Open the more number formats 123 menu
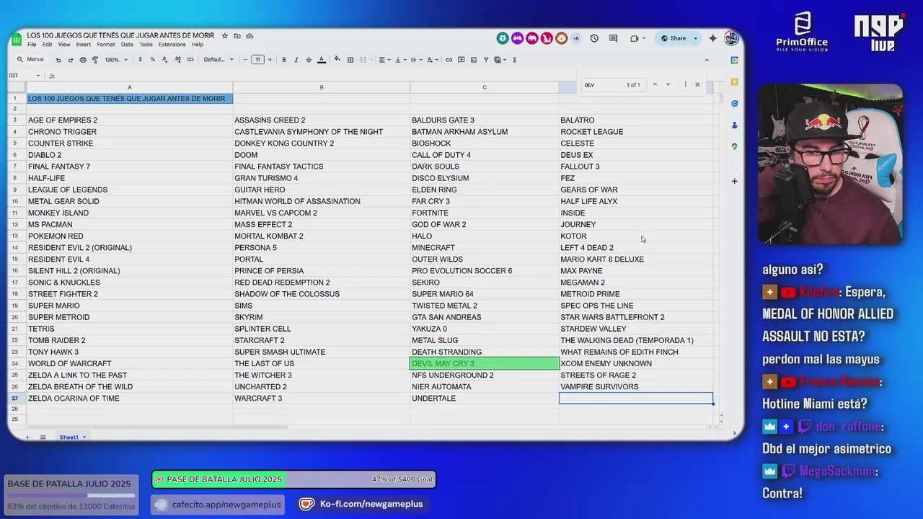The width and height of the screenshot is (923, 519). (x=190, y=60)
